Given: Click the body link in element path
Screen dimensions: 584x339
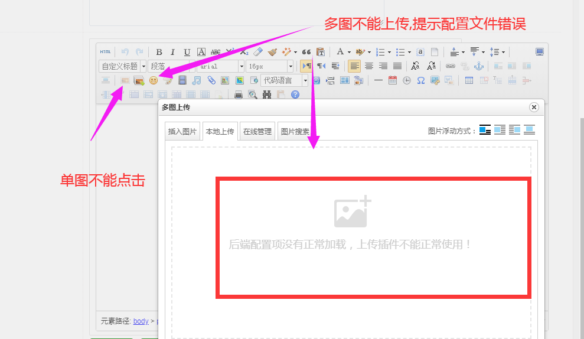Looking at the screenshot, I should click(x=141, y=321).
